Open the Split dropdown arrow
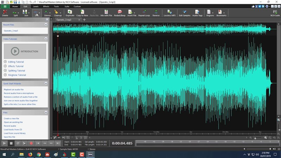 [19, 13]
